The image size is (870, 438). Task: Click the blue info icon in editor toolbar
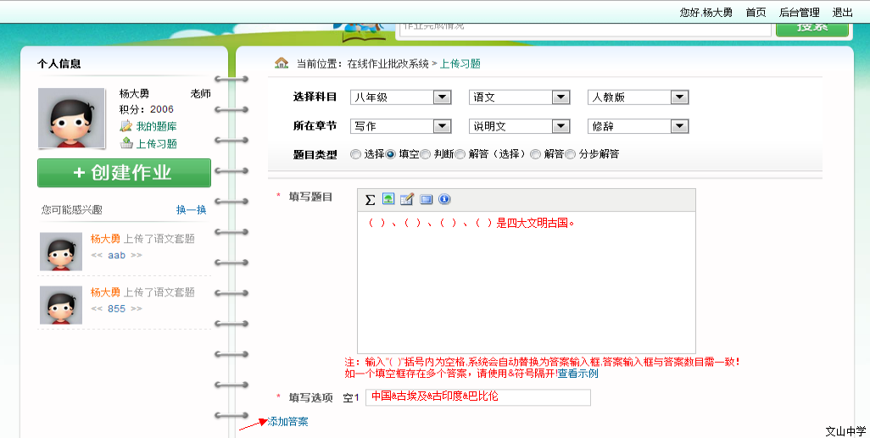444,200
